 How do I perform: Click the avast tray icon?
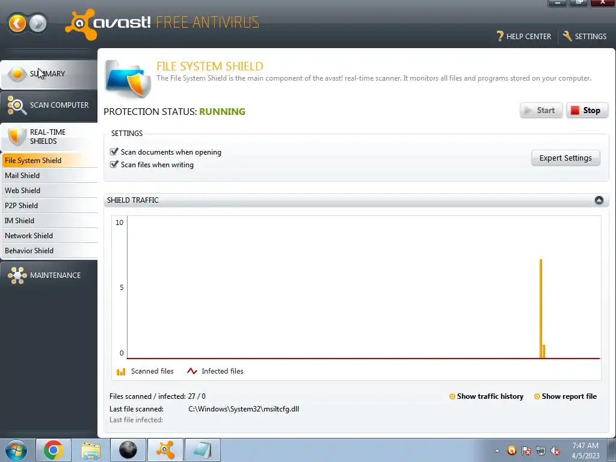click(511, 451)
